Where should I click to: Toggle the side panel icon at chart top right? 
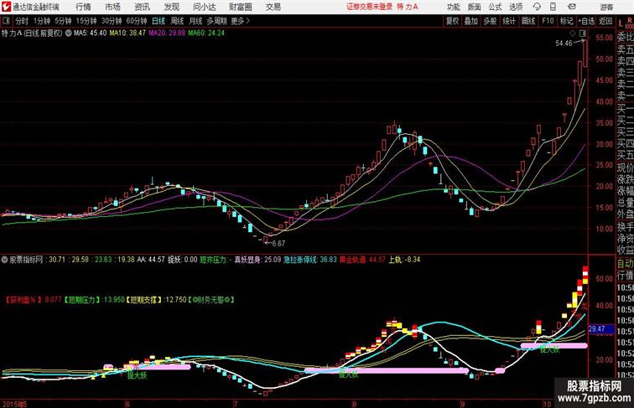[x=583, y=34]
